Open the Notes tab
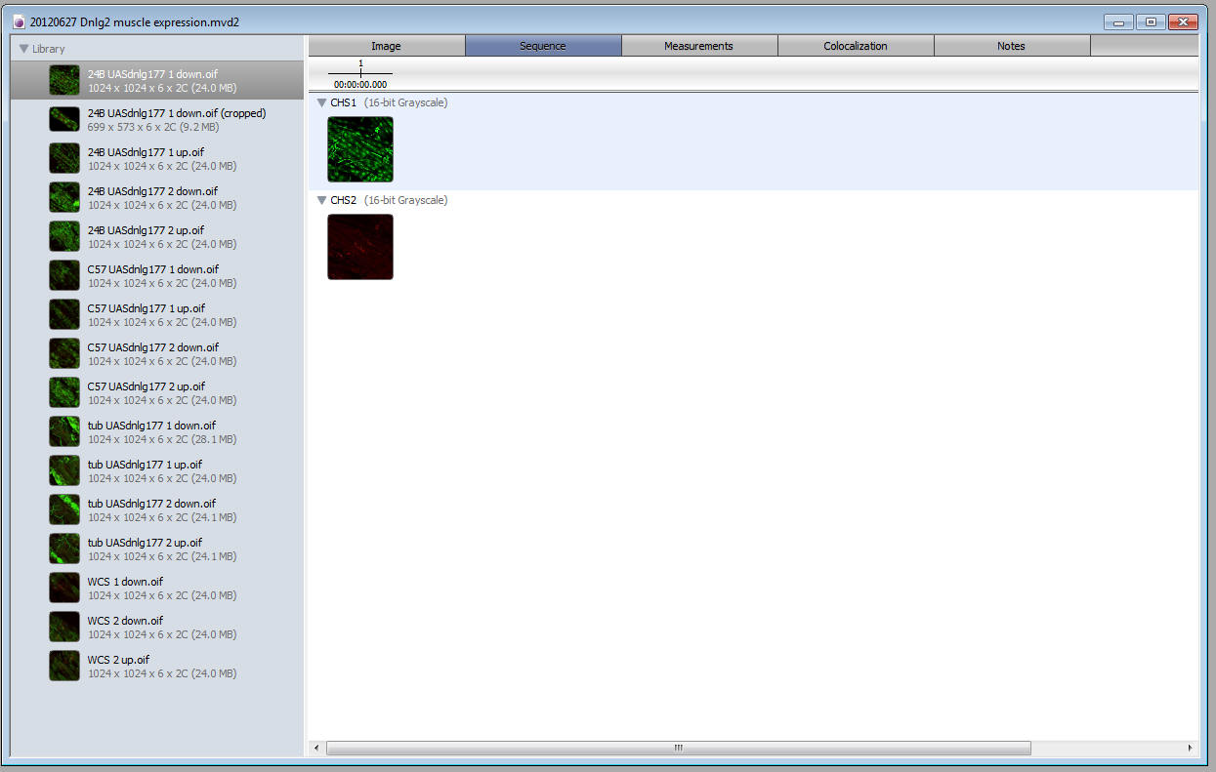Image resolution: width=1216 pixels, height=772 pixels. point(1011,46)
